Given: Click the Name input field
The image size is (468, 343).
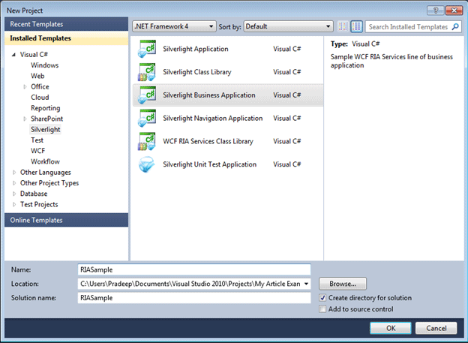Looking at the screenshot, I should [194, 269].
